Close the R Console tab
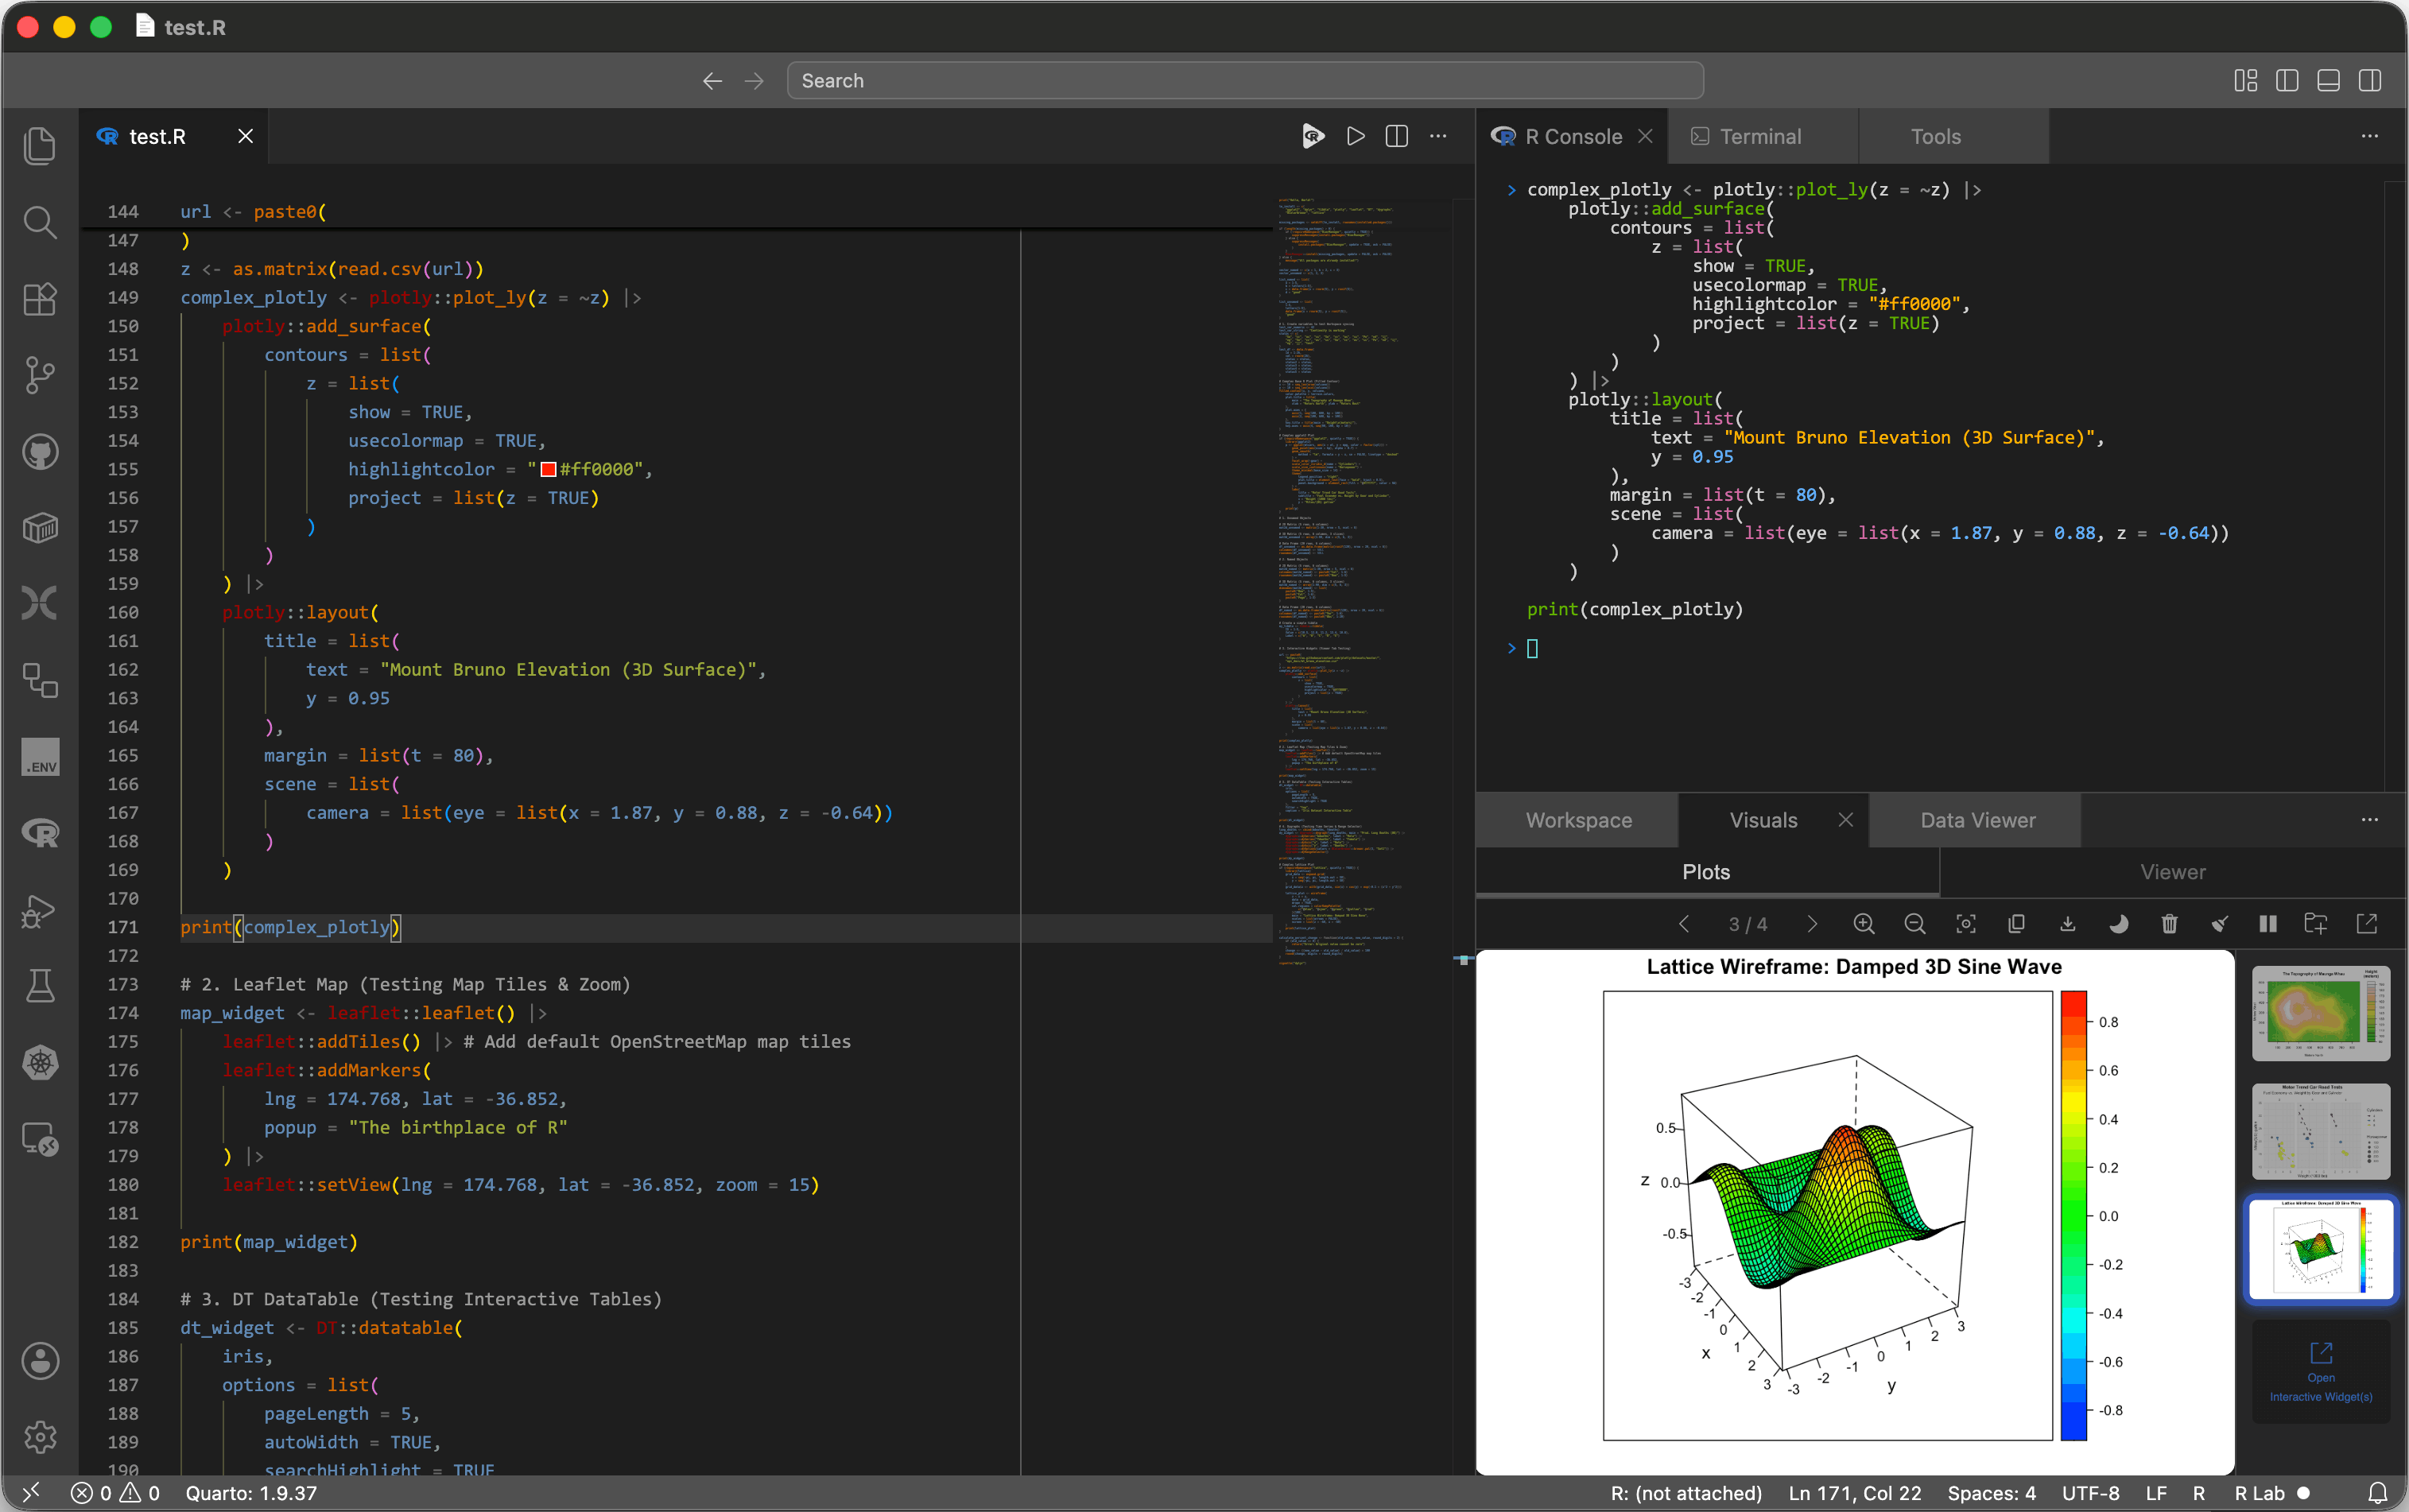The height and width of the screenshot is (1512, 2409). pyautogui.click(x=1645, y=136)
